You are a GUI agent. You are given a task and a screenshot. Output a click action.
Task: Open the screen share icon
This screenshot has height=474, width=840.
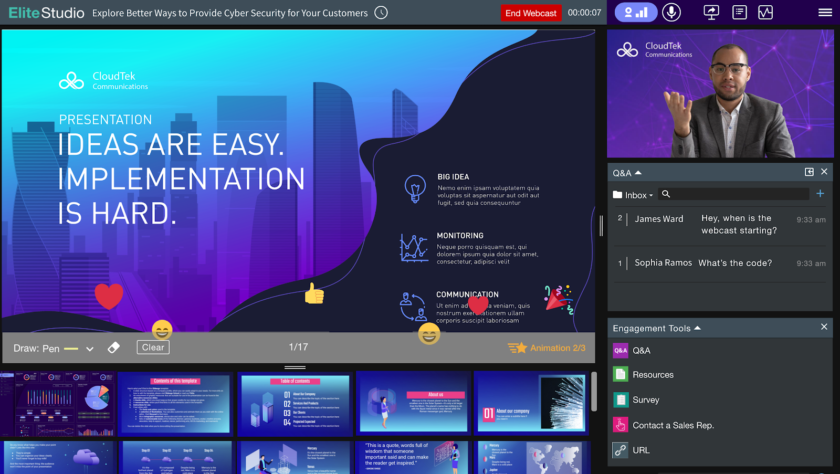[x=711, y=12]
